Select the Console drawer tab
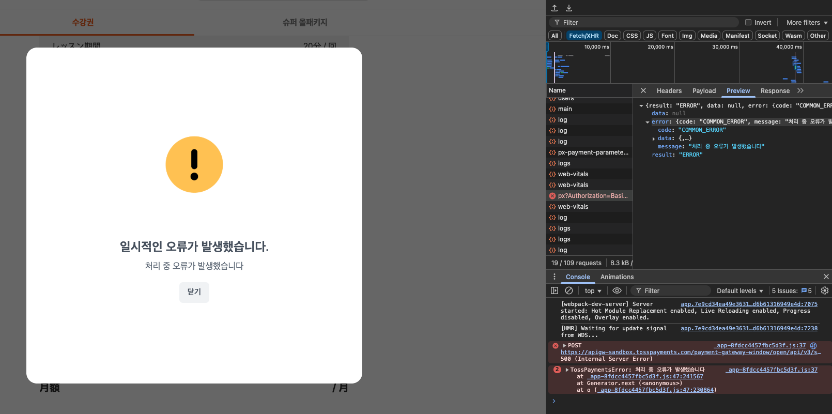The image size is (832, 414). click(x=578, y=277)
